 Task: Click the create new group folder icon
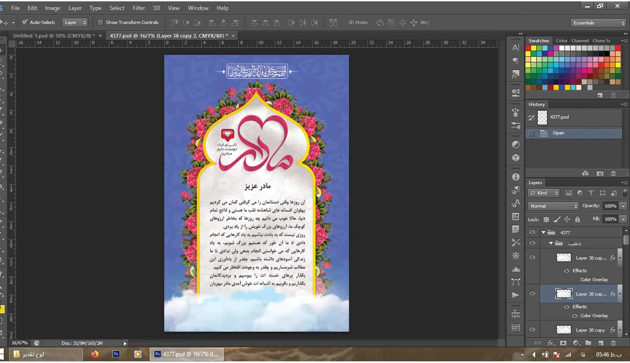point(588,343)
